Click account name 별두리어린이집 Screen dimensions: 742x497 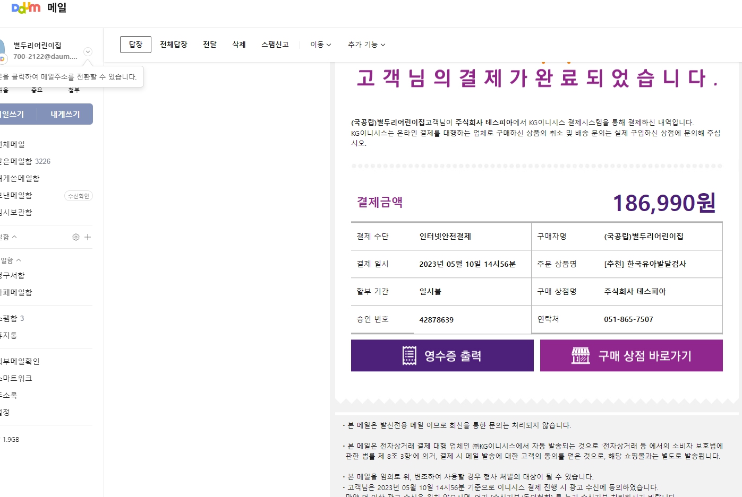click(x=37, y=46)
